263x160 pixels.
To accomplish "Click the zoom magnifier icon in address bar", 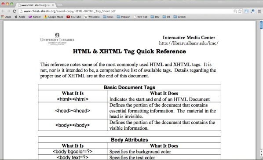I will pos(235,11).
